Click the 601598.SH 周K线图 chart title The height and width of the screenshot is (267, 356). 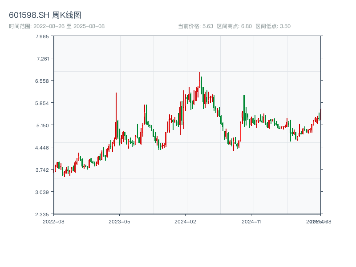click(x=45, y=16)
